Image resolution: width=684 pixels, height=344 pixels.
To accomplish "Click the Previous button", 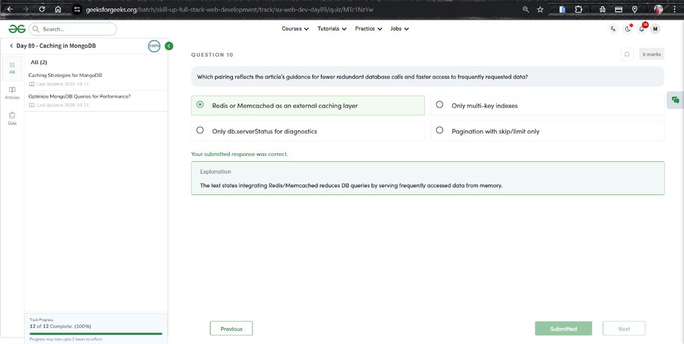I will pyautogui.click(x=231, y=329).
